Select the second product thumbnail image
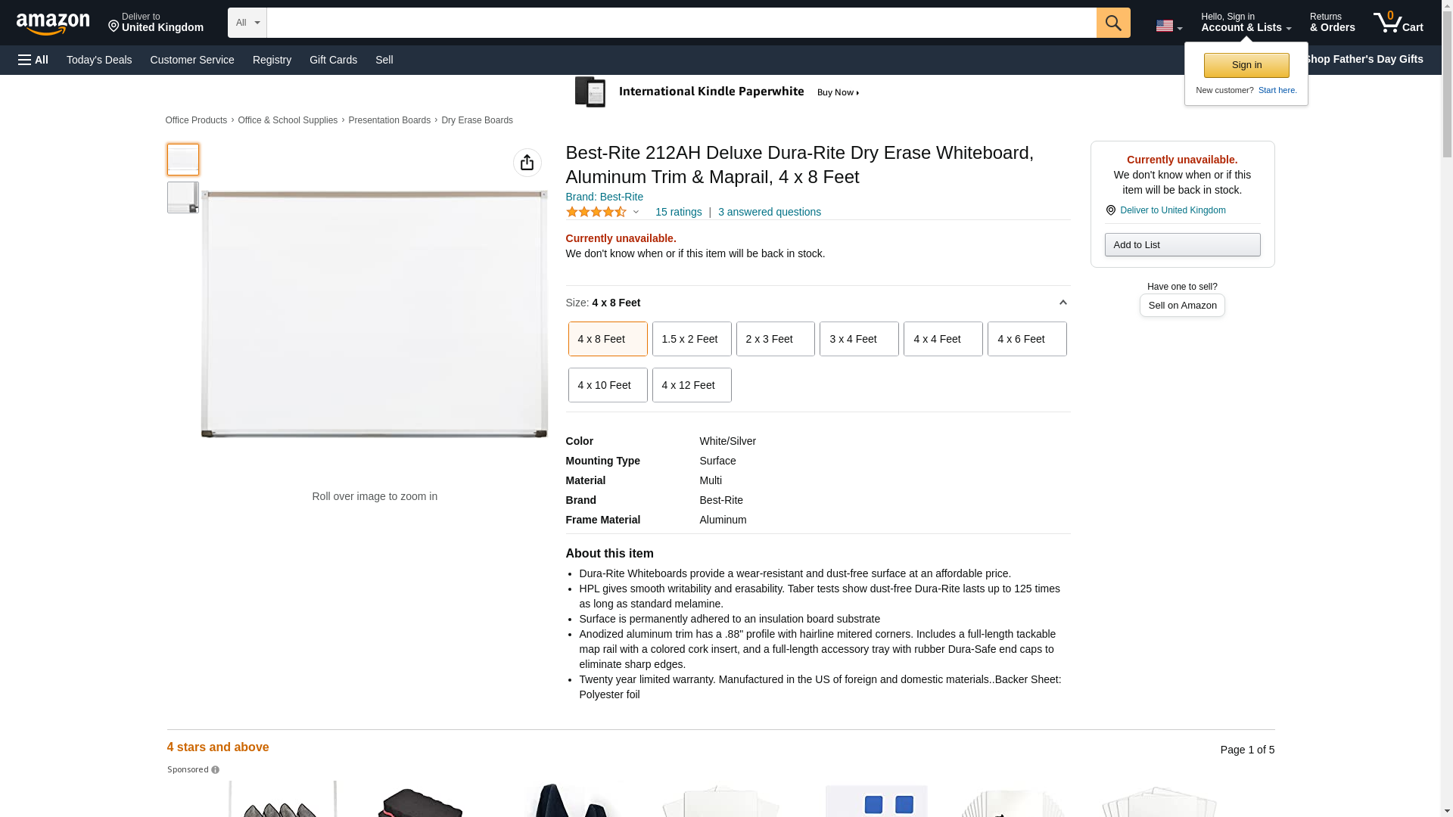Viewport: 1453px width, 817px height. click(x=182, y=197)
